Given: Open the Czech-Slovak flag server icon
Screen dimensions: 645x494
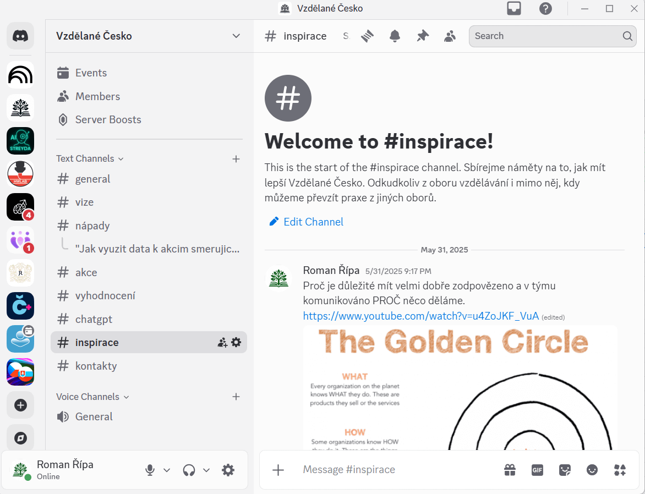Looking at the screenshot, I should click(20, 372).
